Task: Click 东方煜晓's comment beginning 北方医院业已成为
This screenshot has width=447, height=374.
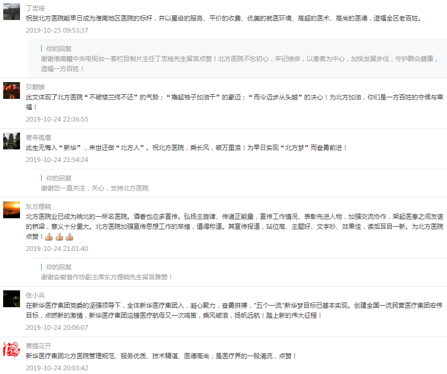Action: pyautogui.click(x=235, y=227)
